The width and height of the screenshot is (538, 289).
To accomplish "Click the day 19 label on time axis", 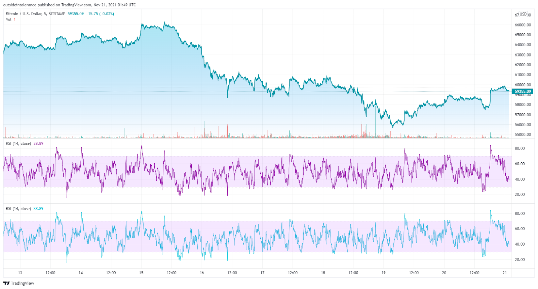I will click(383, 273).
